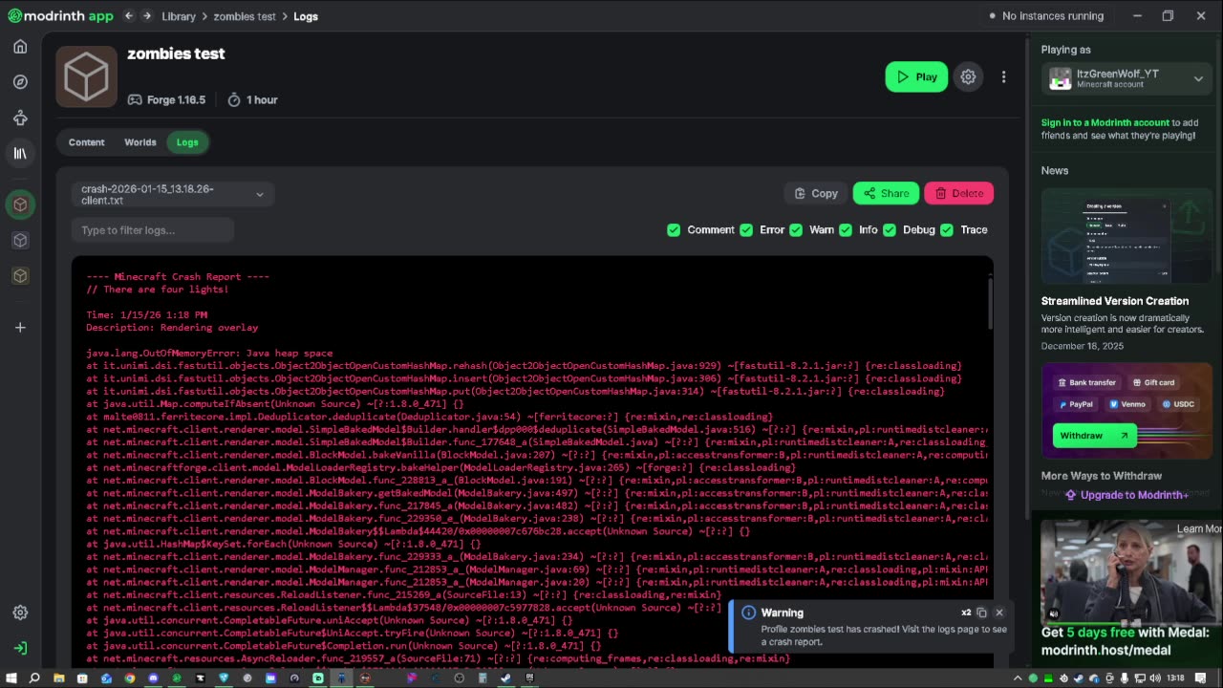Open Discover content compass icon
The width and height of the screenshot is (1223, 688).
pos(20,82)
